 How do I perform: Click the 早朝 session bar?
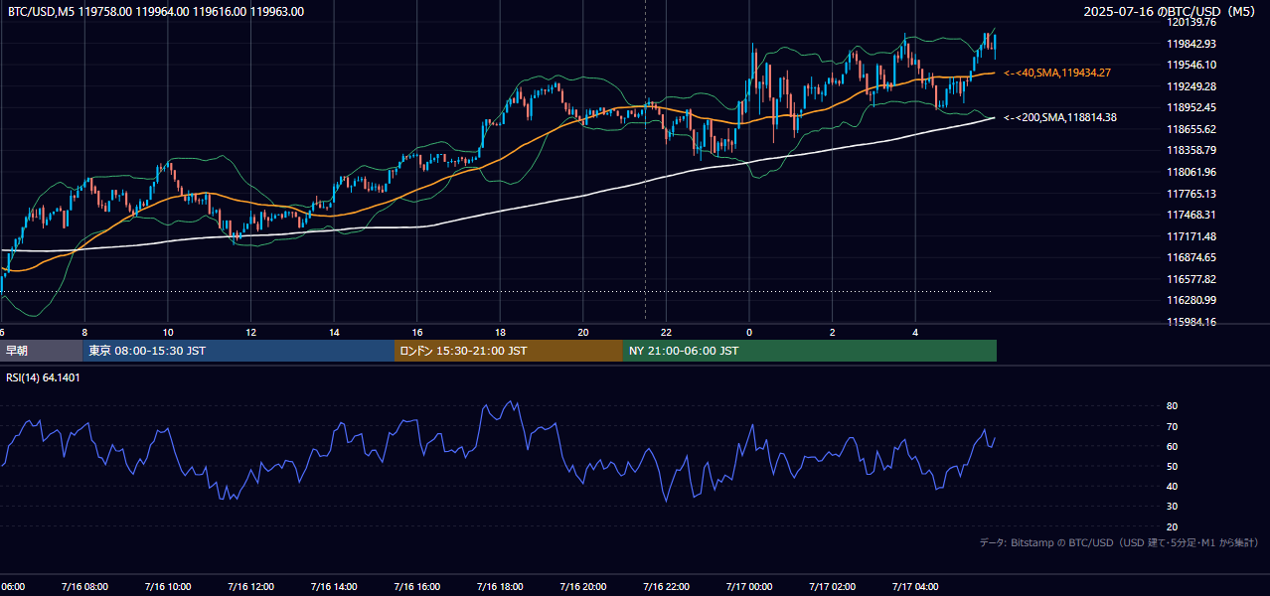(41, 351)
